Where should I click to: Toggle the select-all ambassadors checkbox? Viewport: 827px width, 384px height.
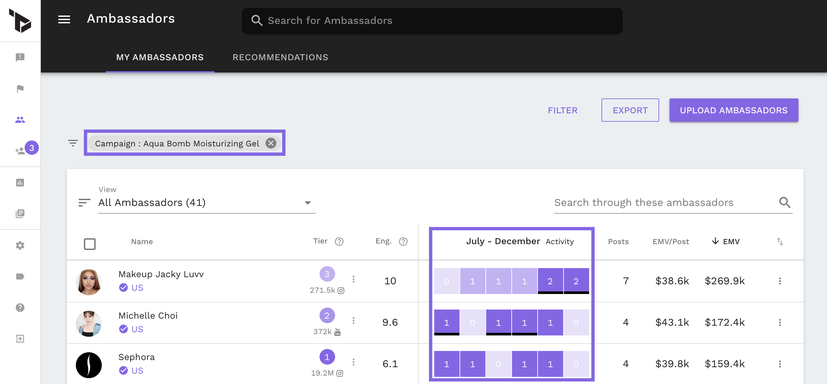click(x=90, y=244)
